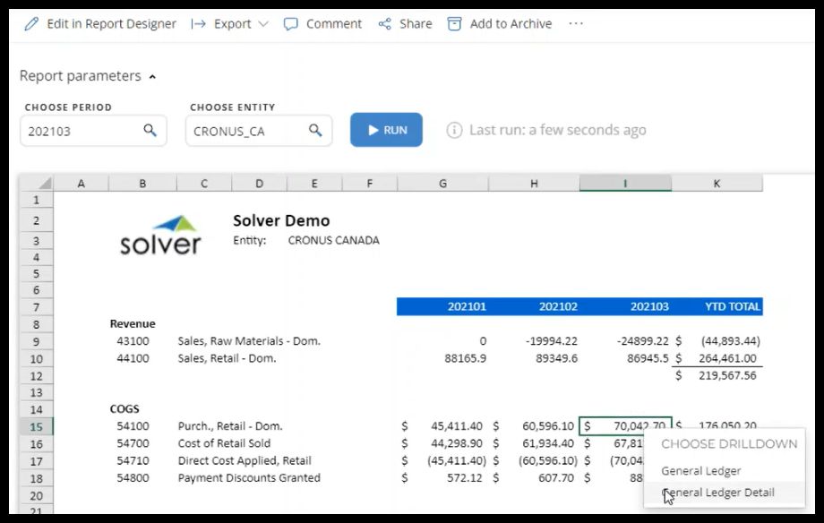Select column G header
The image size is (824, 523).
click(x=442, y=184)
